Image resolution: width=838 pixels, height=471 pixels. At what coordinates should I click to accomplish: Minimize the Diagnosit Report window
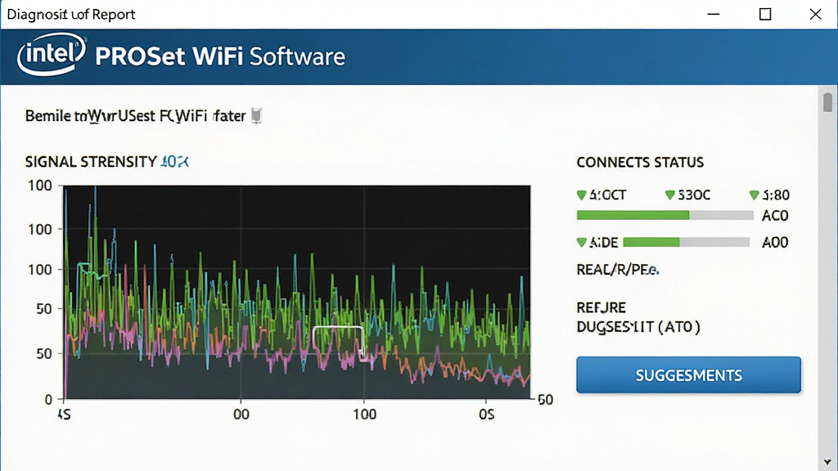click(714, 14)
